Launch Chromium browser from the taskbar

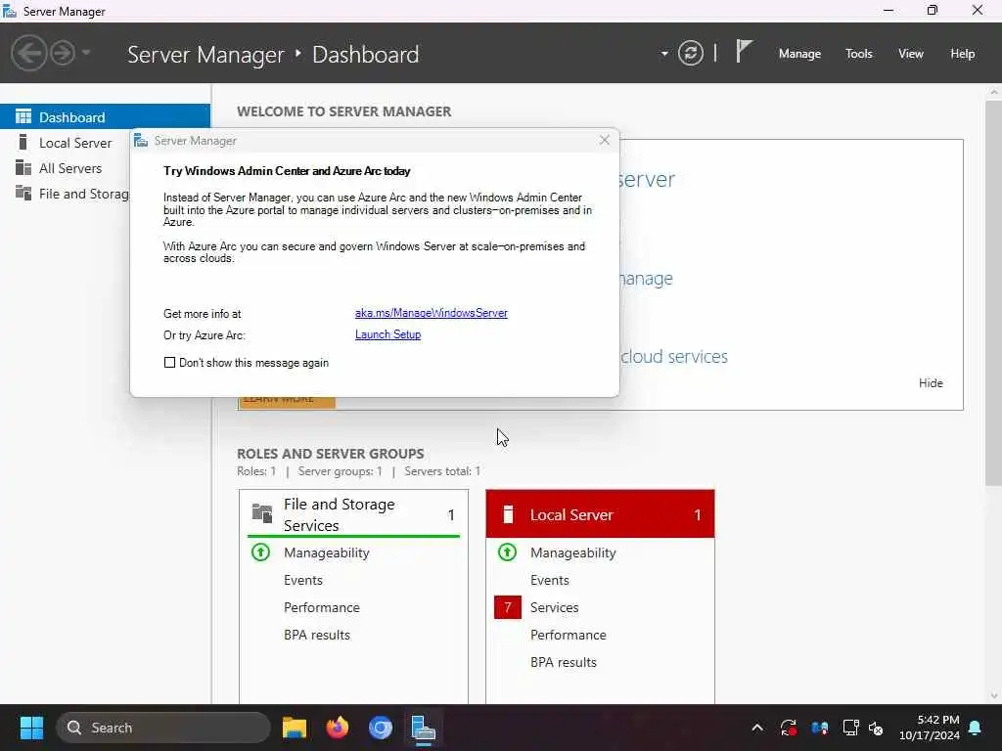[381, 728]
